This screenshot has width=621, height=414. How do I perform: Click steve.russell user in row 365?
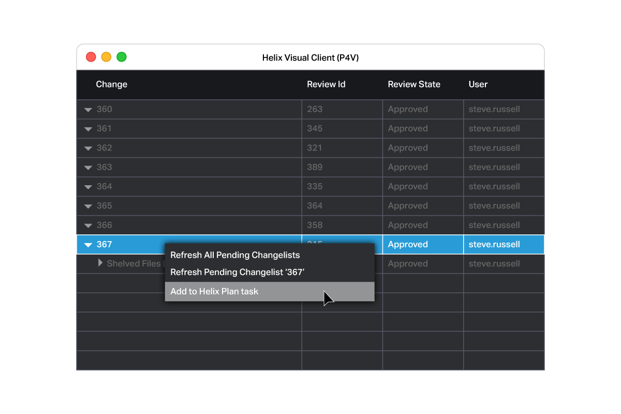(x=494, y=206)
